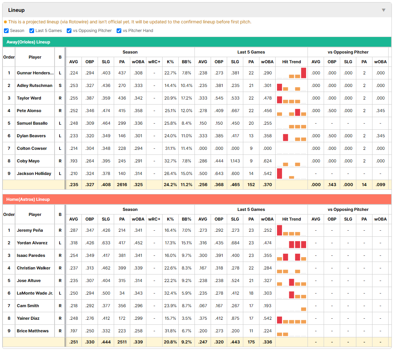Open Jose Altuve's player page
Screen dimensions: 394x351
coord(29,281)
